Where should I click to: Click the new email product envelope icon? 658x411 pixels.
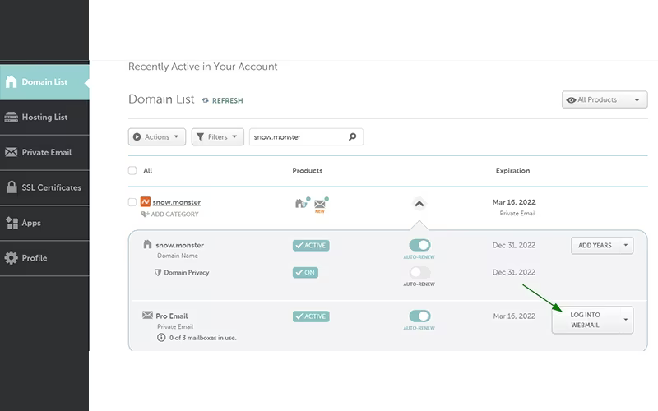321,204
